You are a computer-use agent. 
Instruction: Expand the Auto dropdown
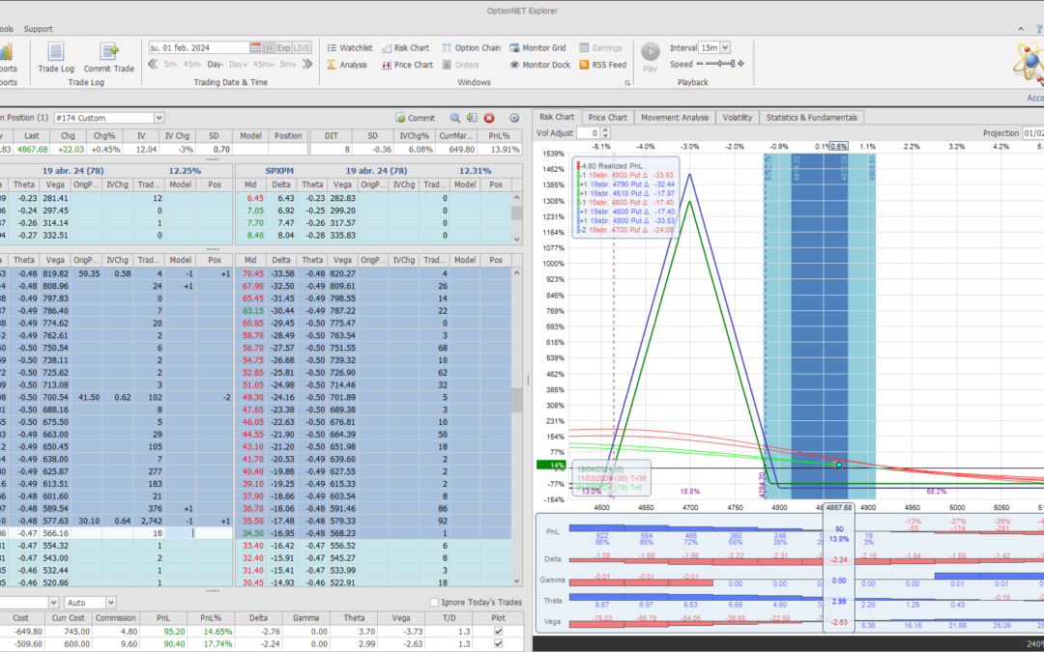pos(112,603)
